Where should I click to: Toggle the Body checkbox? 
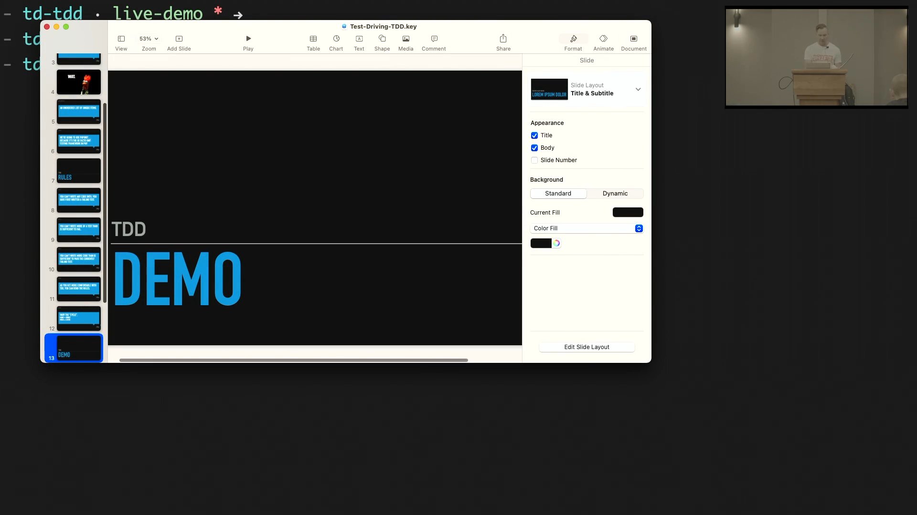pyautogui.click(x=534, y=148)
